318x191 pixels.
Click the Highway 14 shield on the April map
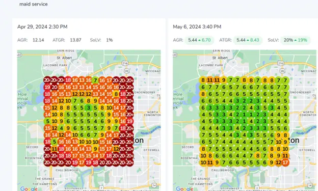click(x=154, y=185)
